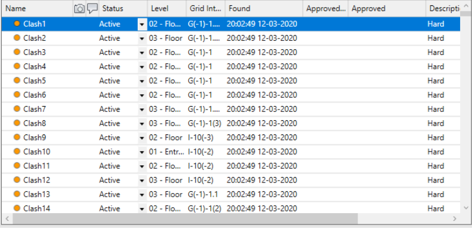The width and height of the screenshot is (472, 228).
Task: Open the status dropdown for Clash1
Action: click(142, 24)
